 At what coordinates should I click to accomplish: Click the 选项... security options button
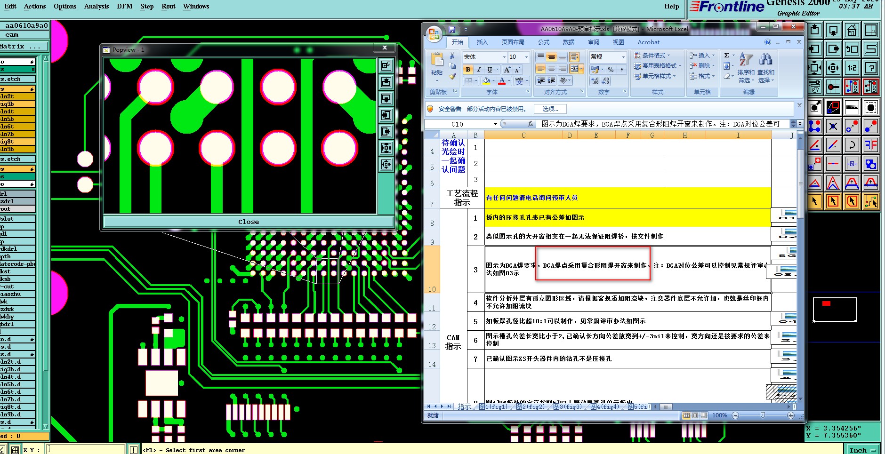(x=550, y=109)
